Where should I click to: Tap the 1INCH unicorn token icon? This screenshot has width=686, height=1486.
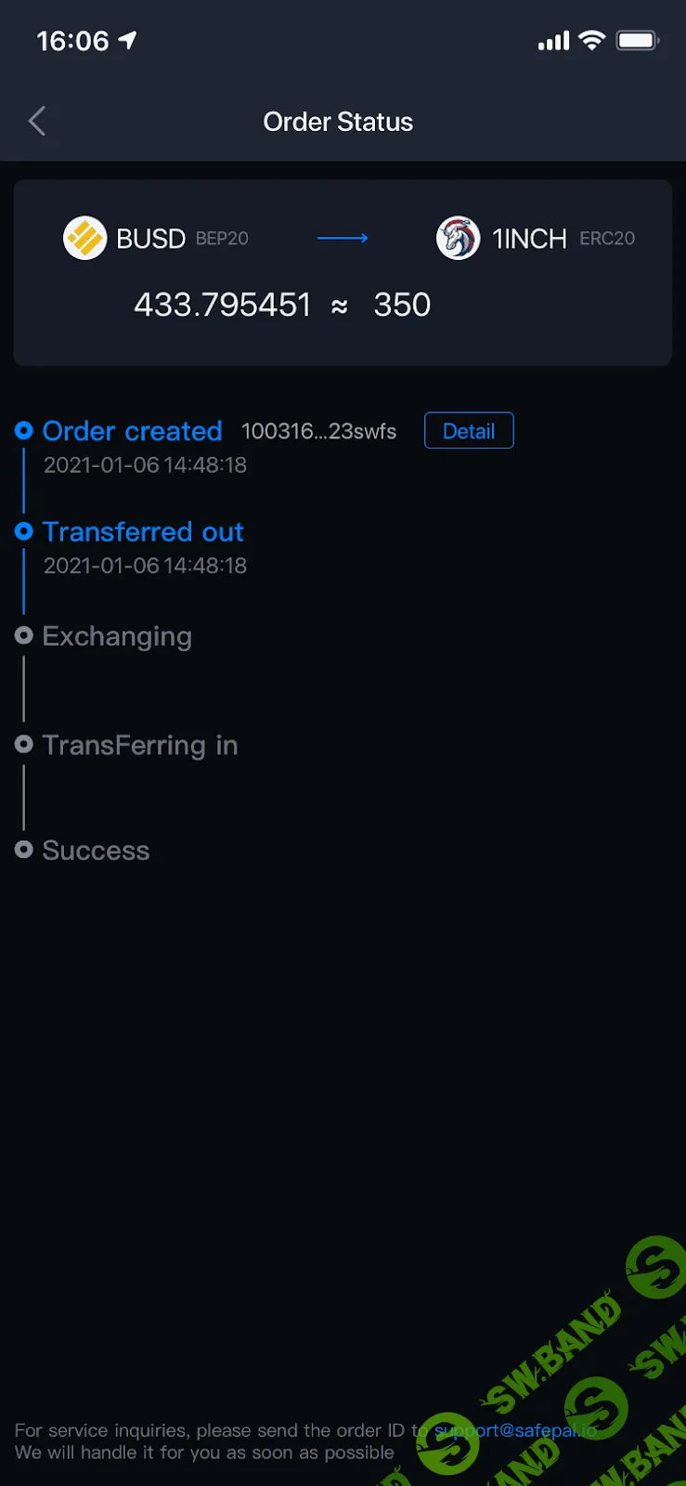pyautogui.click(x=458, y=239)
